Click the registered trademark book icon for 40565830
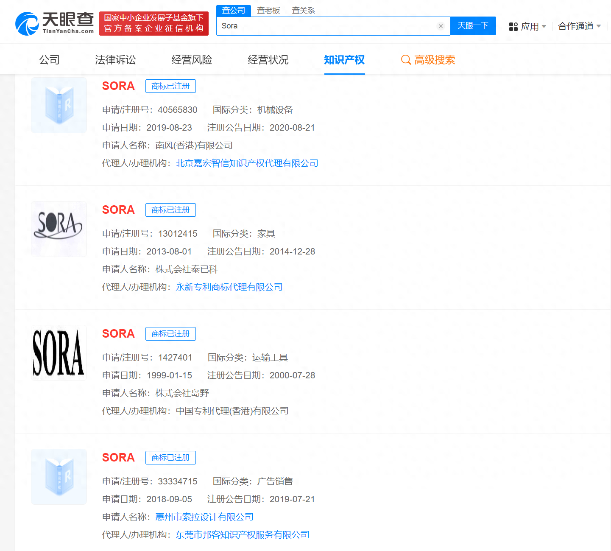 [59, 105]
